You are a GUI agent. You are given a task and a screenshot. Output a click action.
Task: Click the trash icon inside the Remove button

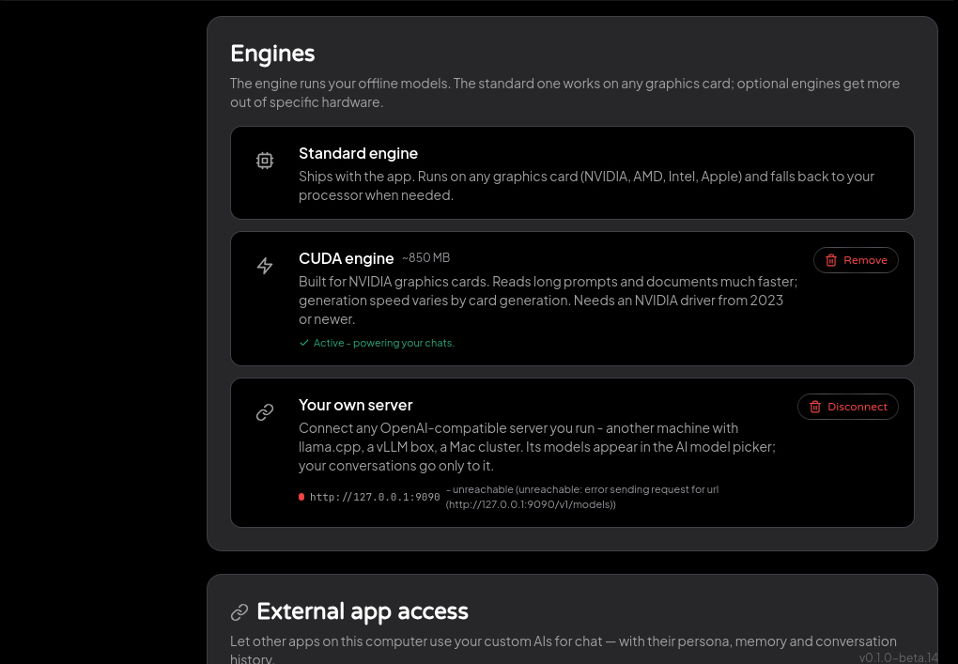(831, 260)
